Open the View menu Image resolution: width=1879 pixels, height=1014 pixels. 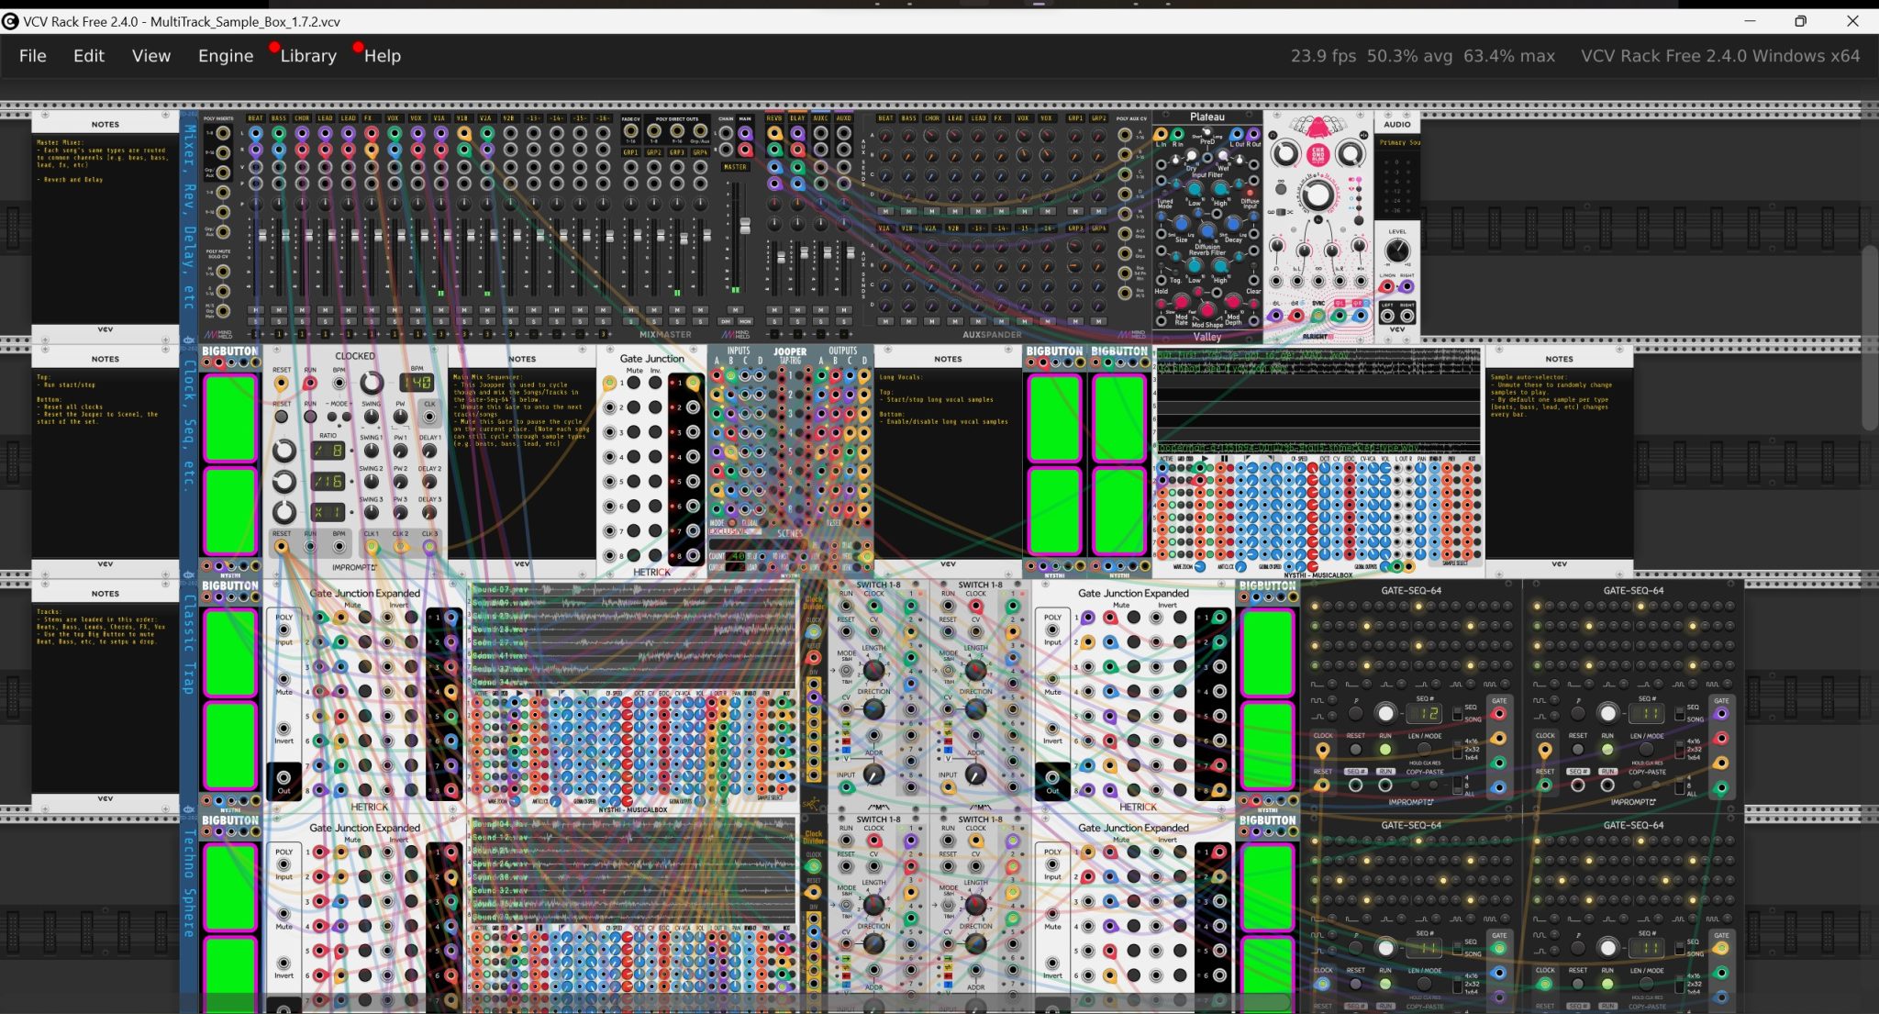(x=151, y=56)
